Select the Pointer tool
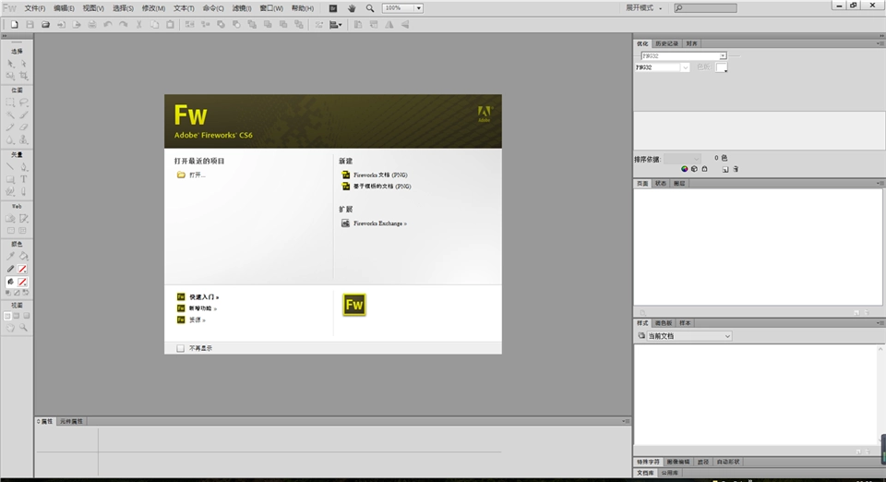The height and width of the screenshot is (482, 886). (x=11, y=64)
